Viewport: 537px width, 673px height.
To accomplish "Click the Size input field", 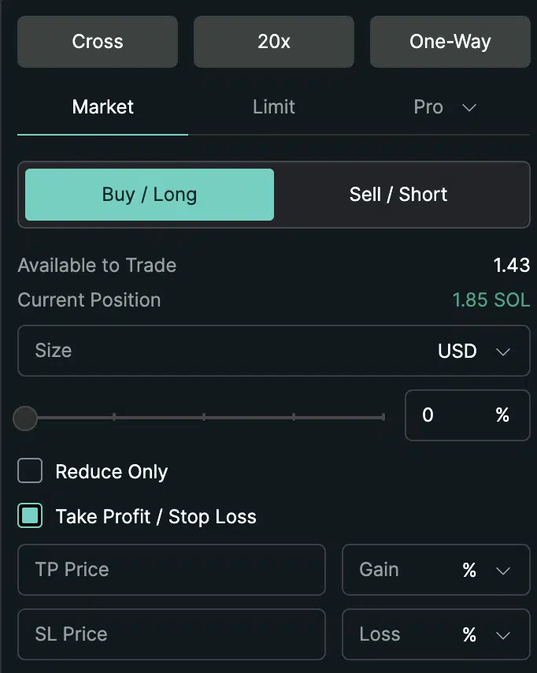I will pyautogui.click(x=220, y=351).
